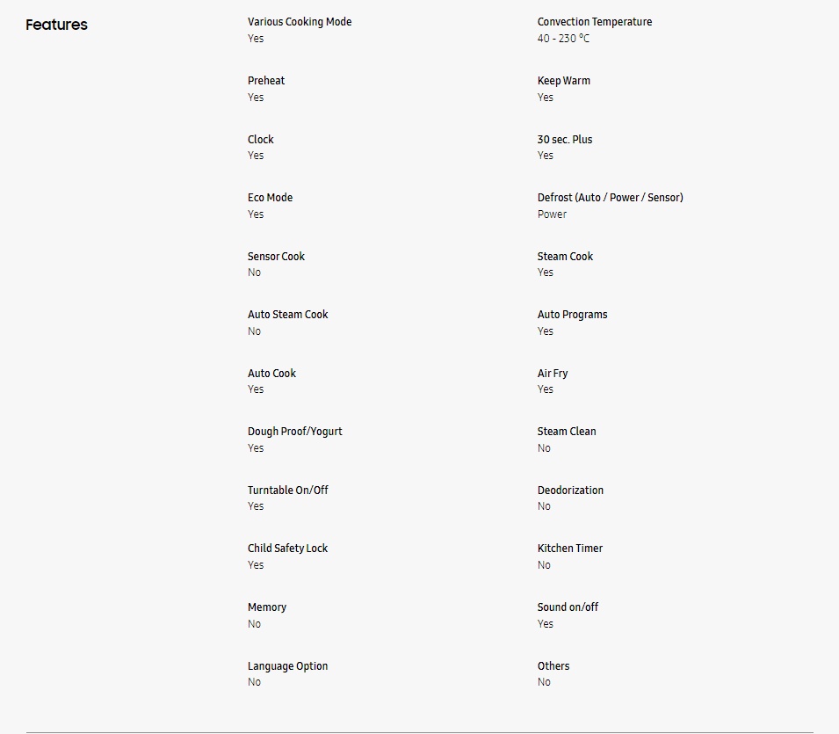Click the Dough Proof/Yogurt label
Image resolution: width=839 pixels, height=734 pixels.
(295, 432)
